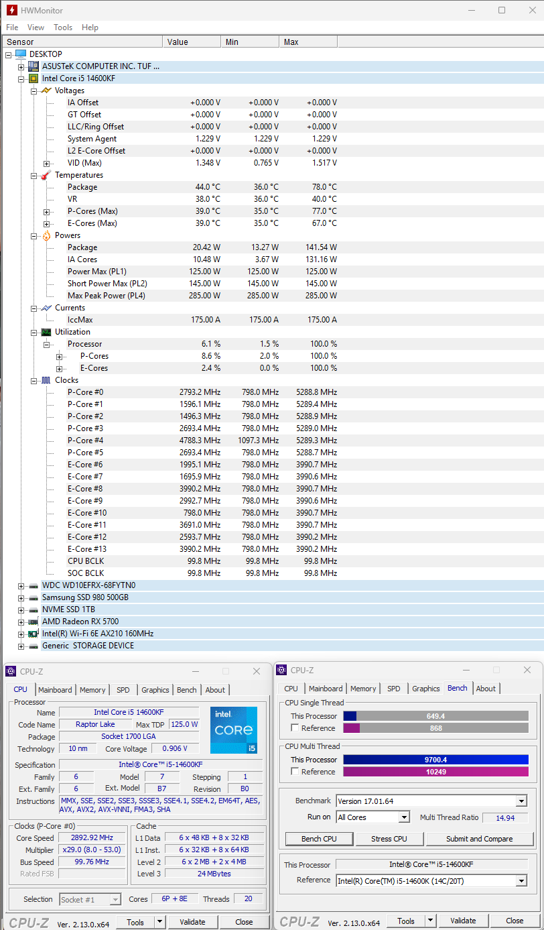The image size is (544, 930).
Task: Switch to Memory tab in left CPU-Z
Action: coord(92,690)
